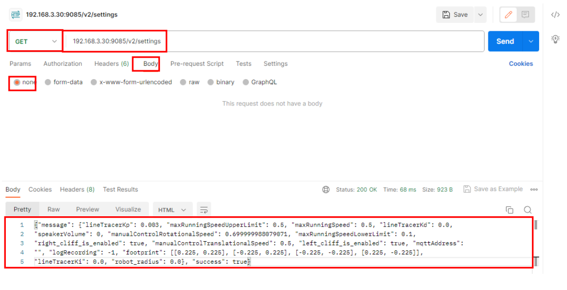Open the HTML format dropdown
Image resolution: width=567 pixels, height=290 pixels.
pyautogui.click(x=172, y=210)
